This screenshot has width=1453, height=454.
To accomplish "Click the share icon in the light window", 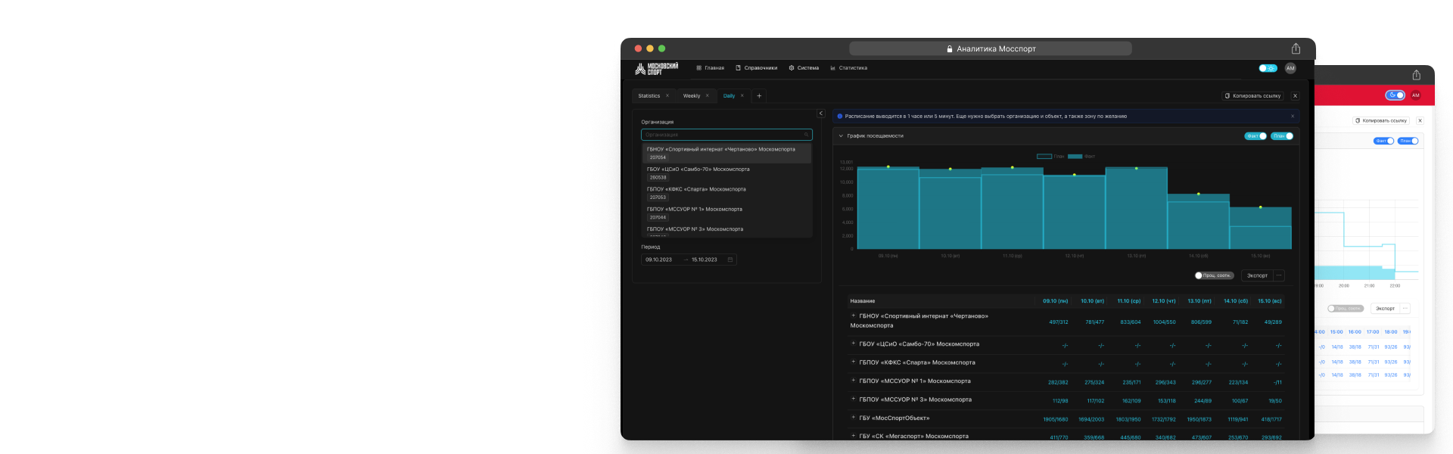I will point(1416,75).
